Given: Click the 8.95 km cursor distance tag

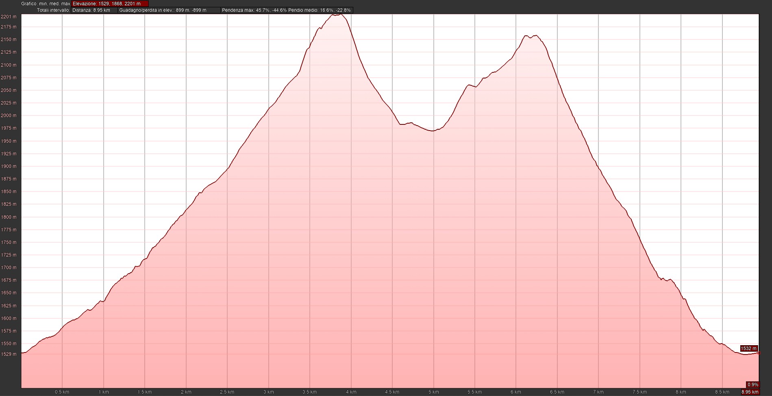Looking at the screenshot, I should 750,392.
